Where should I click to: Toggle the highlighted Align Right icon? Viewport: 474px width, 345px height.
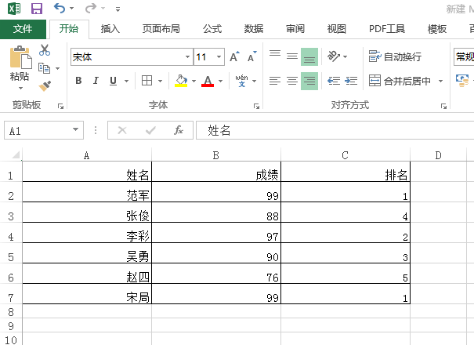(x=309, y=81)
